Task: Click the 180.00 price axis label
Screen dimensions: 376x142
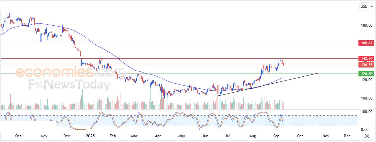Action: click(x=366, y=25)
